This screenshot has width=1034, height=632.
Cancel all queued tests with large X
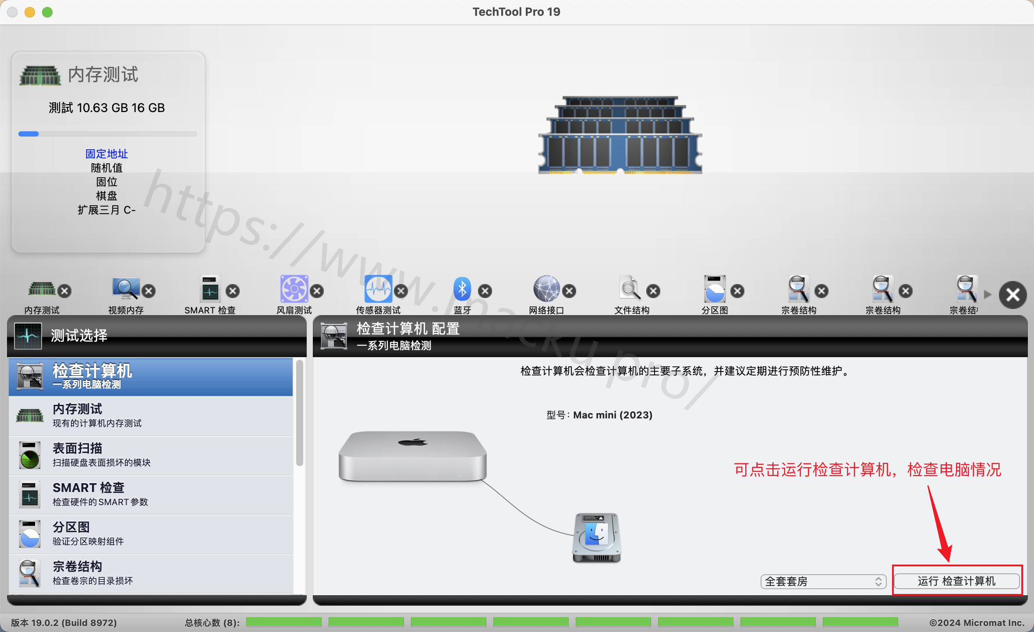point(1013,295)
